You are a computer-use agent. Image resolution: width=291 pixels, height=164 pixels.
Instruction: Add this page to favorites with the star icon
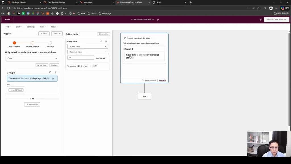point(258,8)
